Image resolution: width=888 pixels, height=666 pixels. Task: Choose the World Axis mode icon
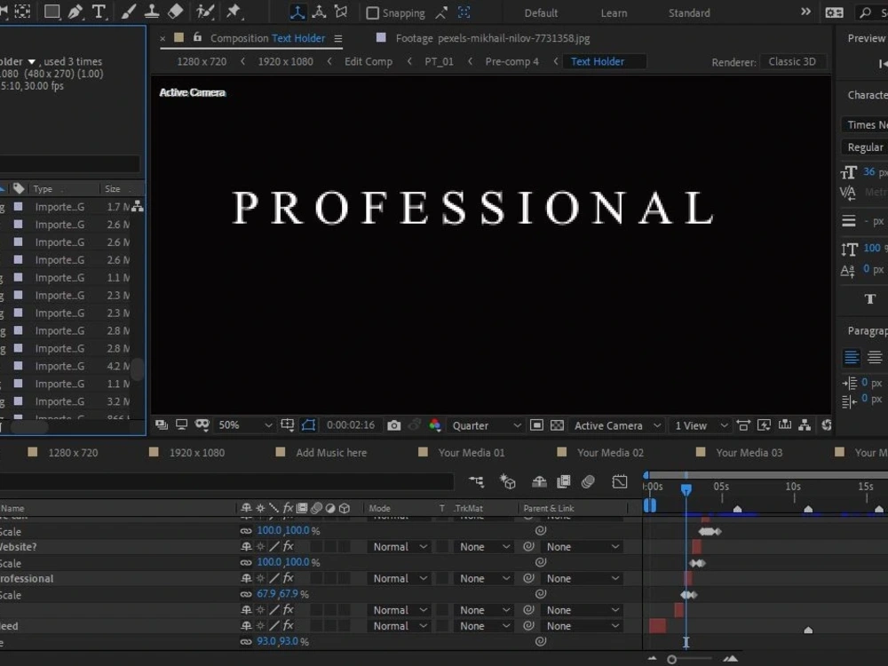pyautogui.click(x=320, y=12)
